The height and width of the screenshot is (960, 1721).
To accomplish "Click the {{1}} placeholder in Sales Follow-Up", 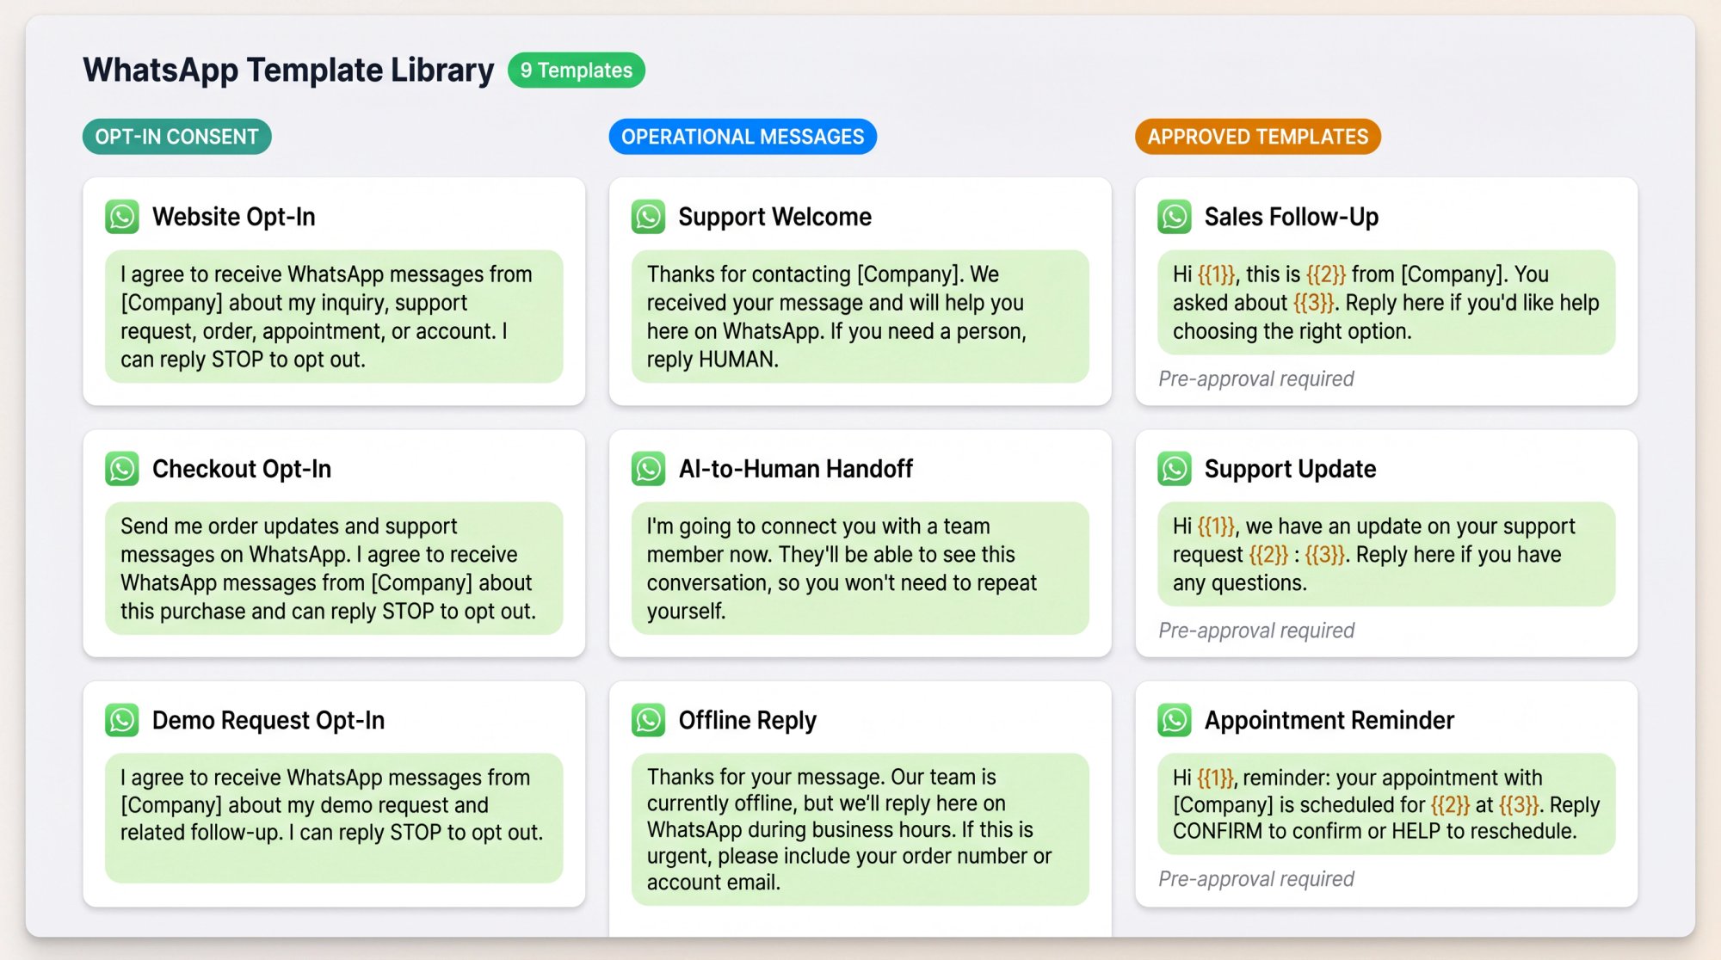I will pos(1217,274).
